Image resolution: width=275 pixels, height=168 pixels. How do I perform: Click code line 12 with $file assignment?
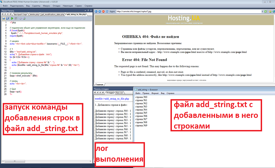pos(23,52)
